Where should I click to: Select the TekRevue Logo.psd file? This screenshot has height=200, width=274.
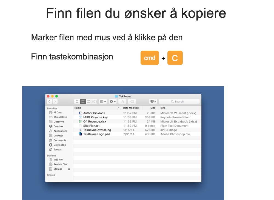coord(97,134)
